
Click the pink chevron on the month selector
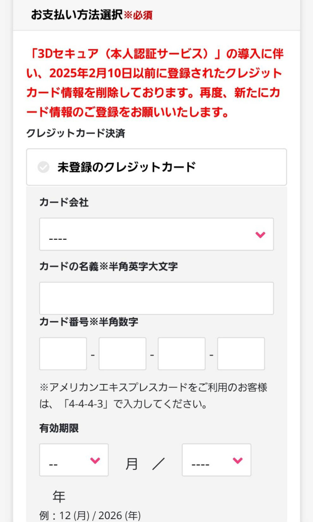pyautogui.click(x=95, y=461)
